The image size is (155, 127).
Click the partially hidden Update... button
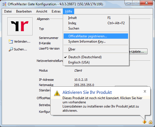click(138, 52)
